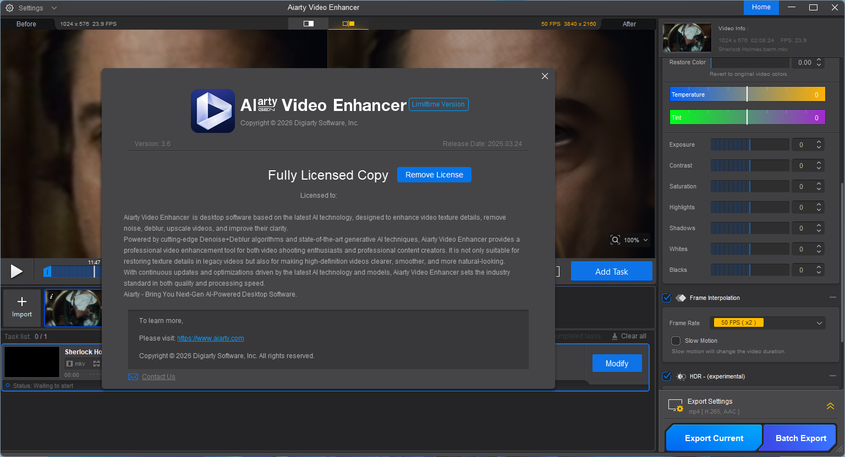Open the aiarty.com website link
This screenshot has height=457, width=845.
tap(210, 338)
